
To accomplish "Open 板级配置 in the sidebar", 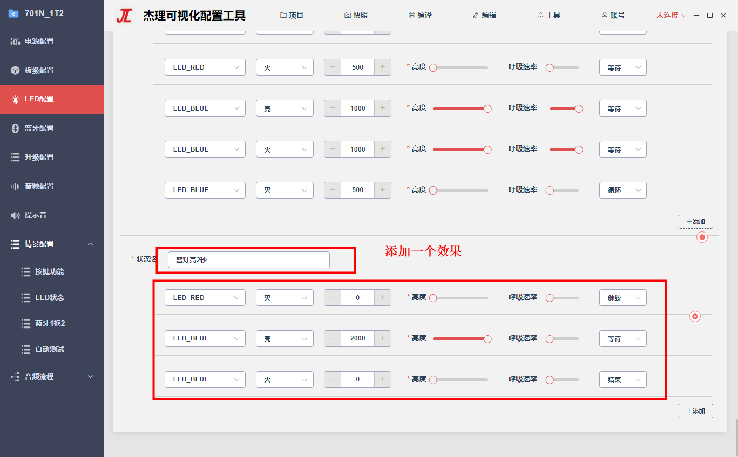I will tap(52, 70).
